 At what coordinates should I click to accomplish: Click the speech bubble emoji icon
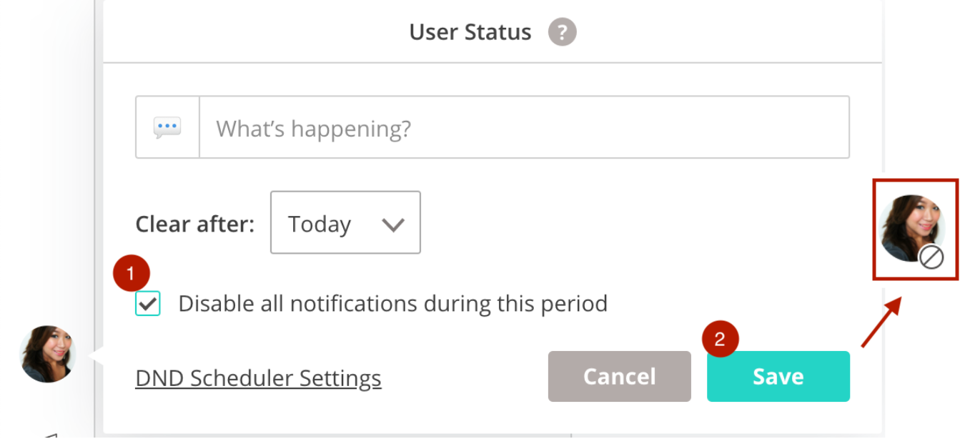coord(167,128)
